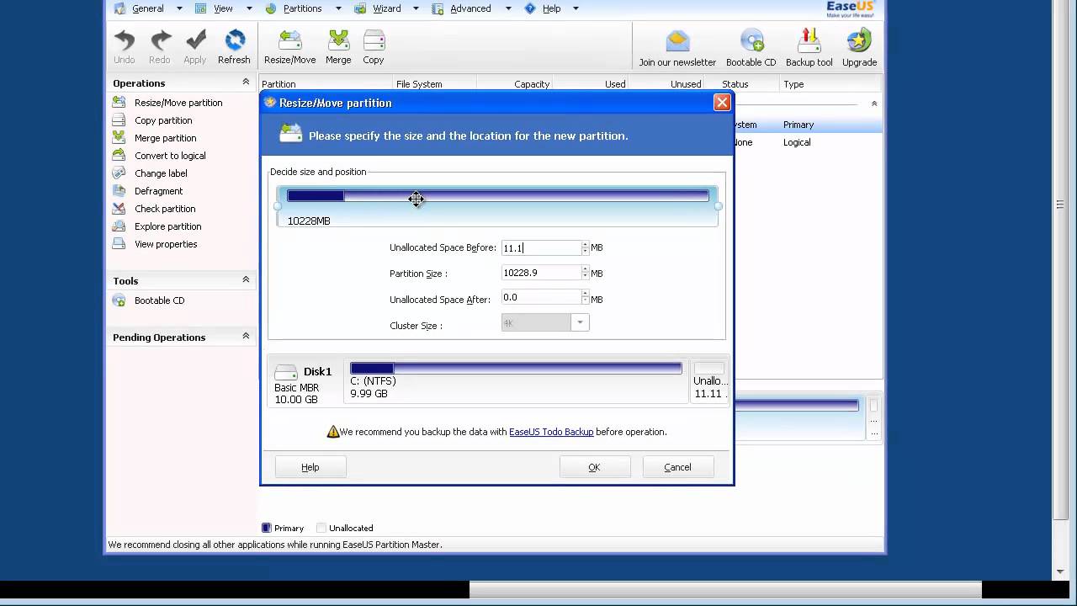Click the Partition Size field

[x=541, y=273]
